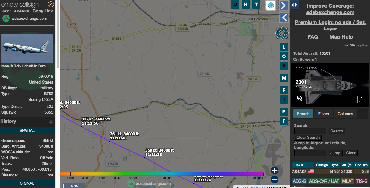370x188 pixels.
Task: Select the AE4AE8 aircraft table row
Action: 330,171
